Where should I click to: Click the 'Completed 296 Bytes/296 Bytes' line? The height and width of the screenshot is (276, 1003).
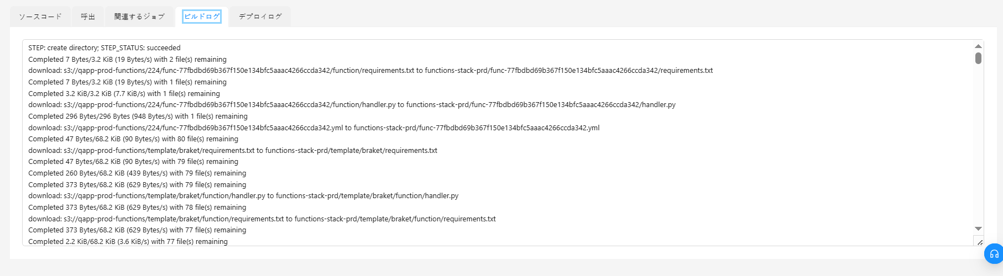(138, 116)
